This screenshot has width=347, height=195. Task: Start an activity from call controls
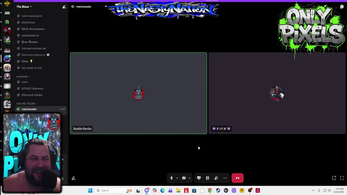[208, 178]
